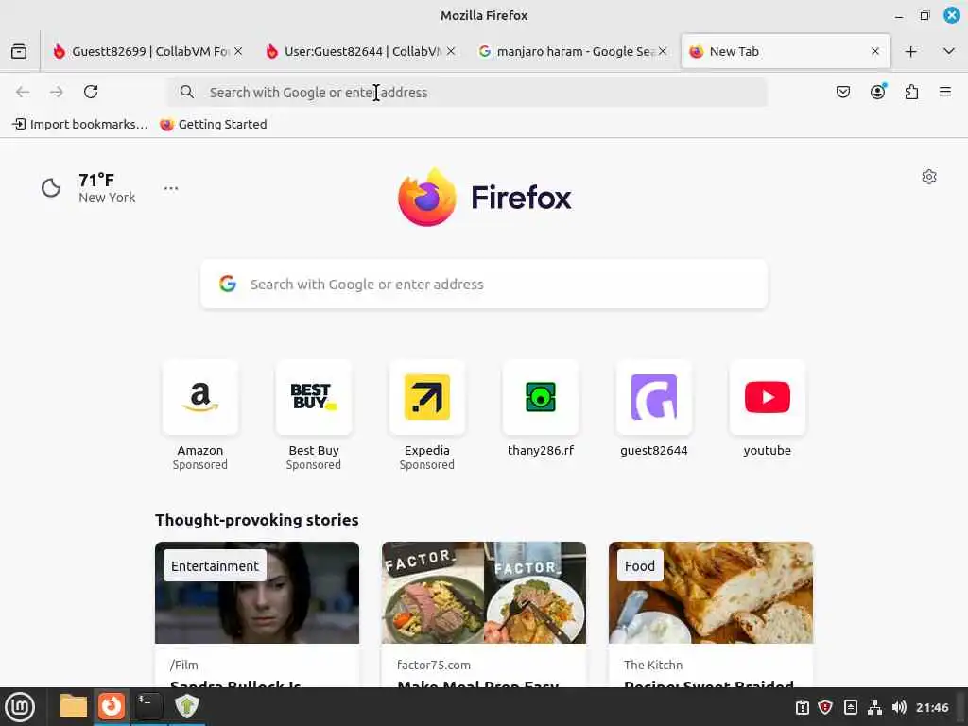Image resolution: width=968 pixels, height=726 pixels.
Task: Close the manjaro haram Google tab
Action: click(663, 51)
